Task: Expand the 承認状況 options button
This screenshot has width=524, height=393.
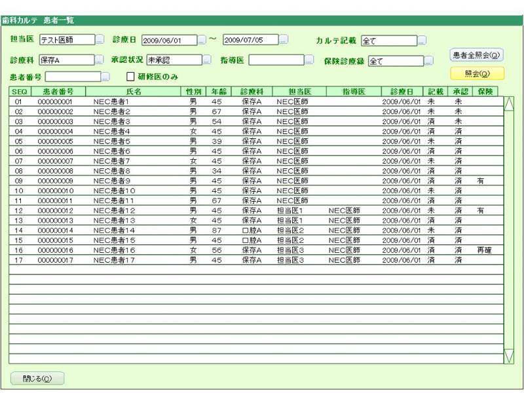Action: tap(207, 60)
